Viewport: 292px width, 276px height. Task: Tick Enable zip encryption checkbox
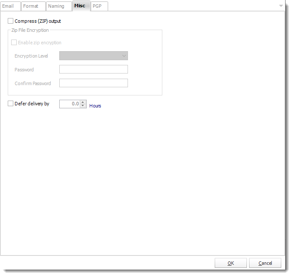pyautogui.click(x=14, y=43)
